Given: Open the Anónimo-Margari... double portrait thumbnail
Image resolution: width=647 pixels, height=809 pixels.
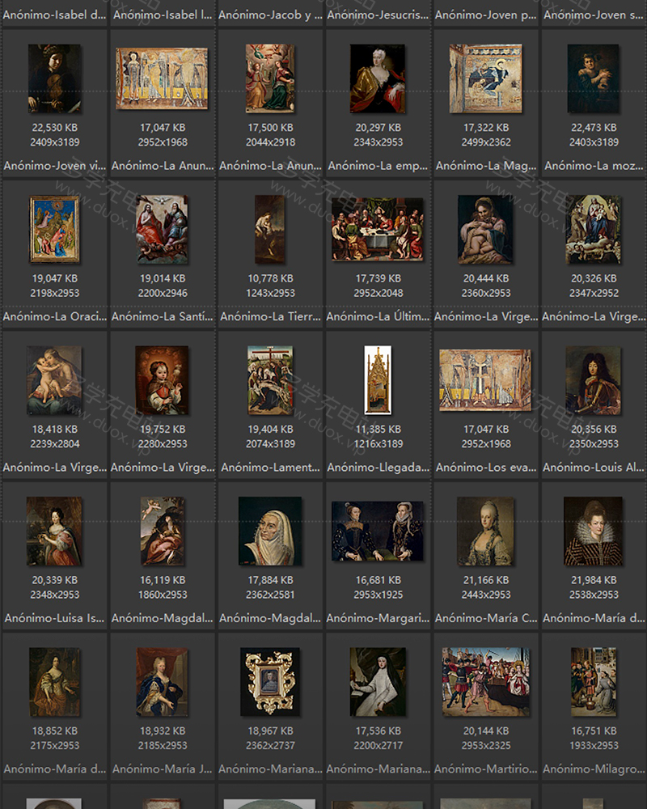Looking at the screenshot, I should pos(378,531).
